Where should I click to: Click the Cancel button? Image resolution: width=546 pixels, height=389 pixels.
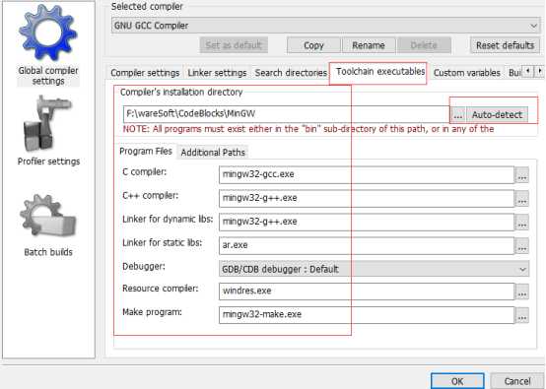point(517,381)
